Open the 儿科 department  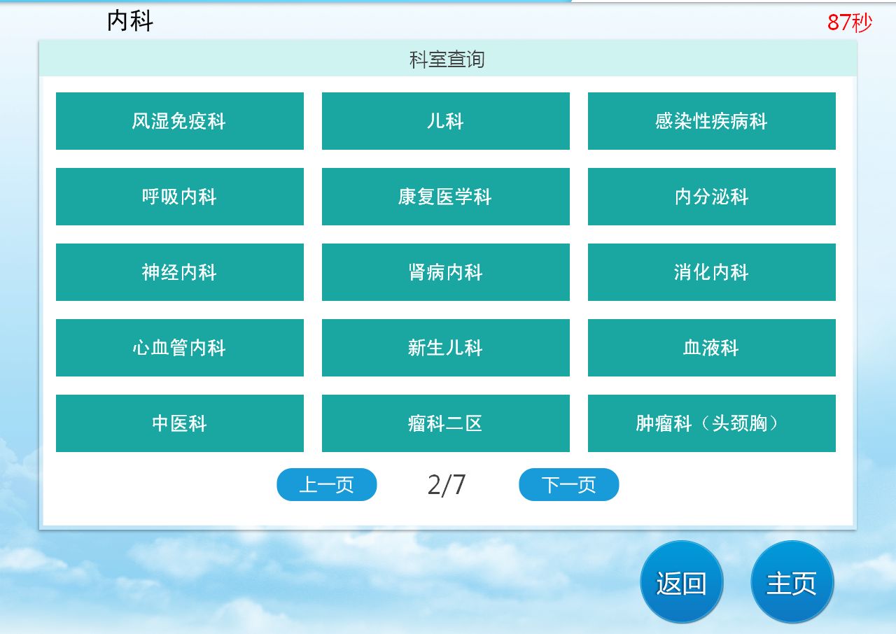(446, 121)
